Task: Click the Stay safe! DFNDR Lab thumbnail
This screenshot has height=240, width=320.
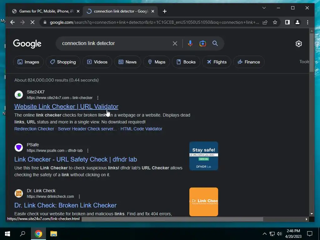Action: click(x=204, y=156)
